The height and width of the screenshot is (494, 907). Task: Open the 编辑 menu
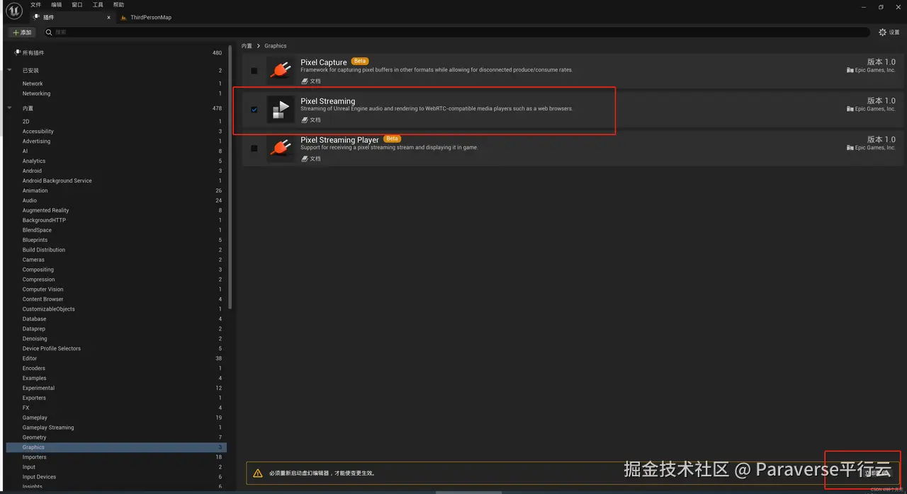[56, 5]
